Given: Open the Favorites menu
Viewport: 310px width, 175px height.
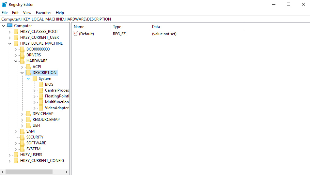Looking at the screenshot, I should tap(43, 13).
